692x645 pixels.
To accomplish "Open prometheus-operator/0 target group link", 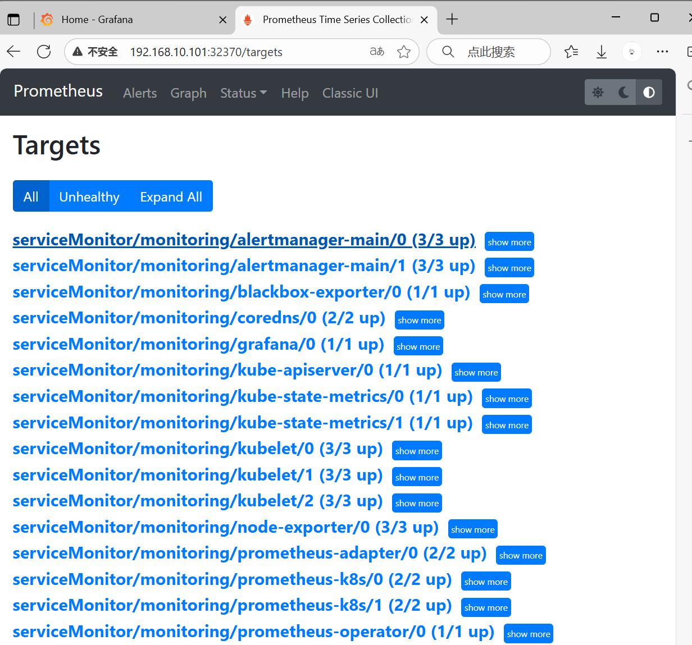I will tap(253, 632).
